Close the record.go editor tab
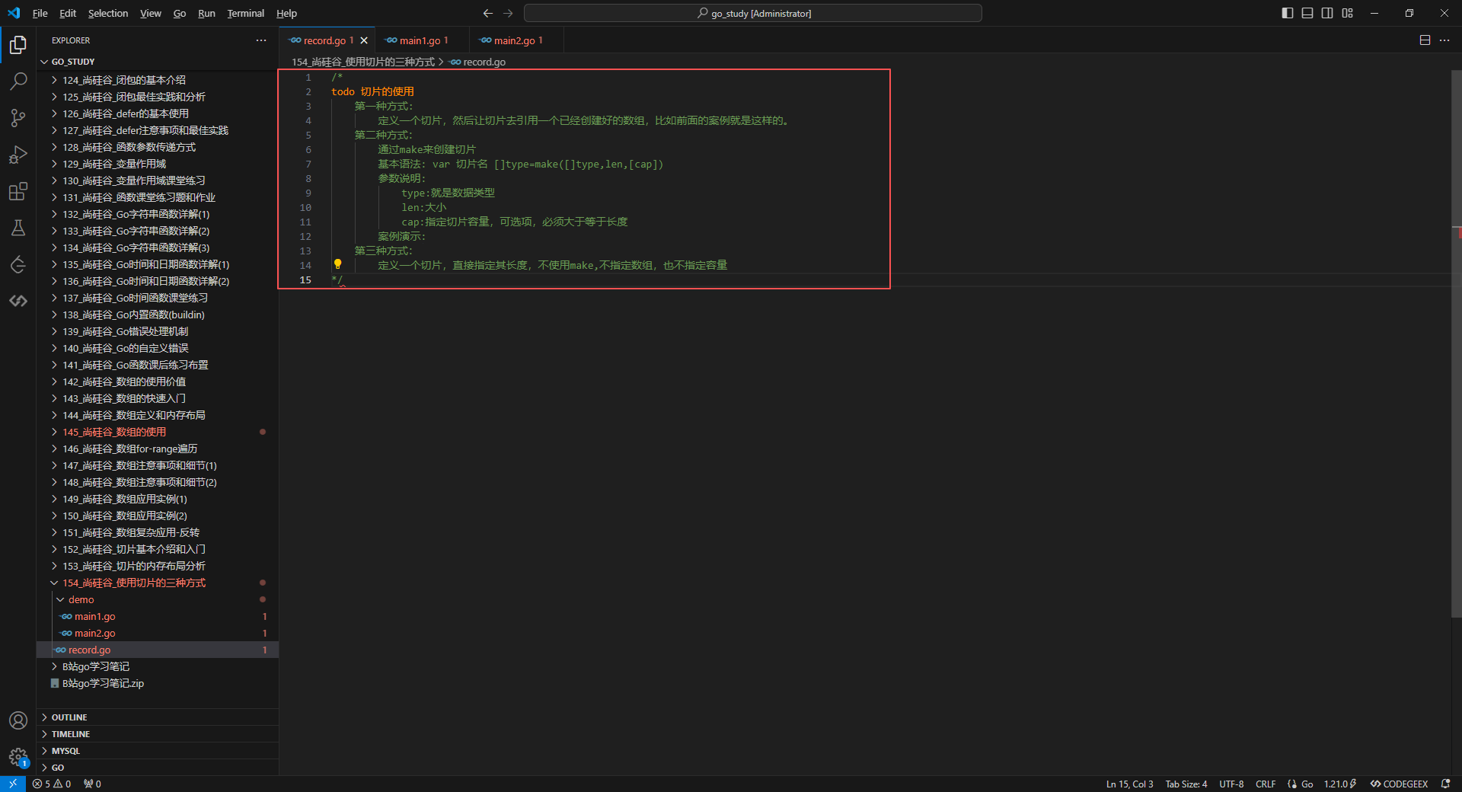Viewport: 1462px width, 792px height. coord(364,40)
